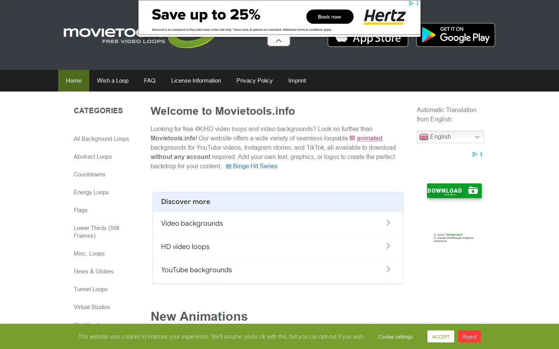Click the green DOWNLOAD extension ad button
This screenshot has width=559, height=349.
pos(454,191)
